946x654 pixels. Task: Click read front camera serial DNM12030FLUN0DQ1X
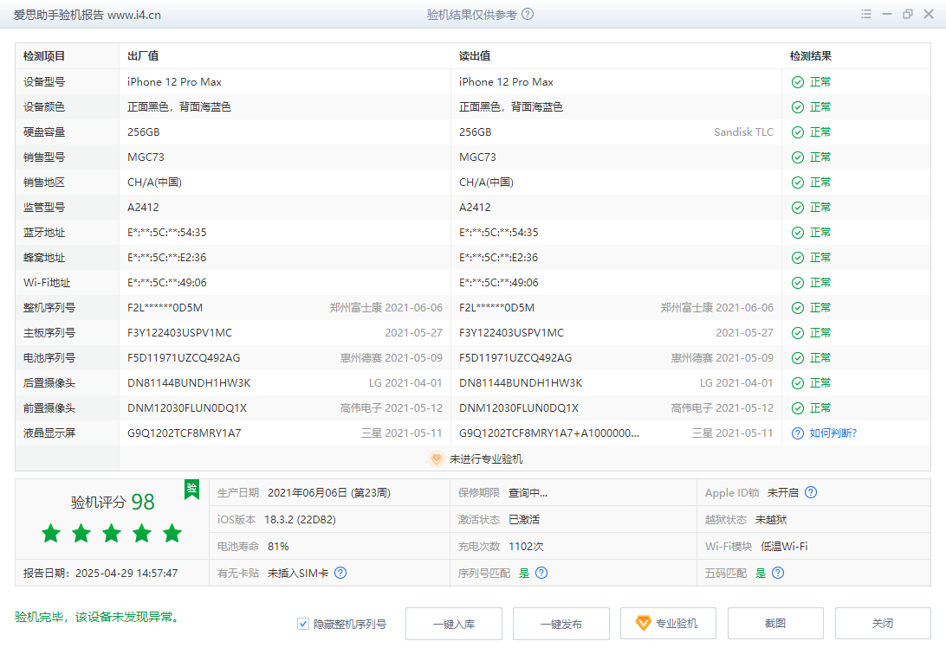(x=519, y=408)
